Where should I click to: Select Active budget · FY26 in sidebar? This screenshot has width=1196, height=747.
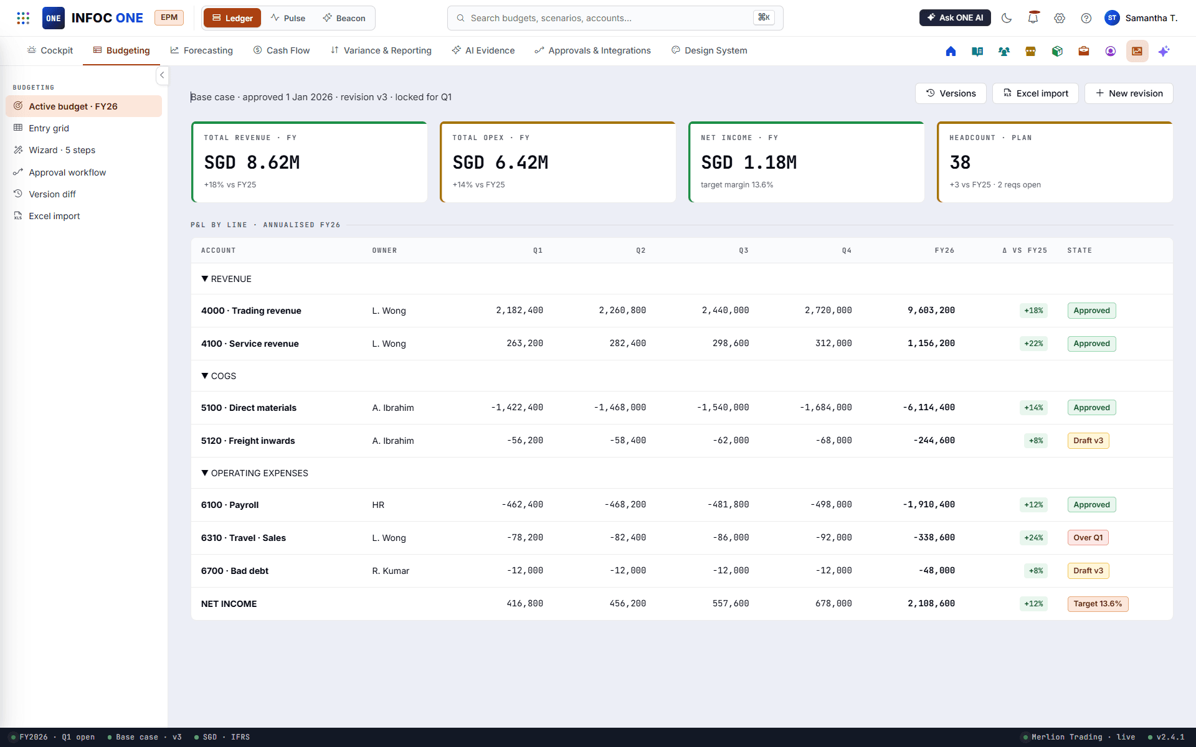point(84,106)
